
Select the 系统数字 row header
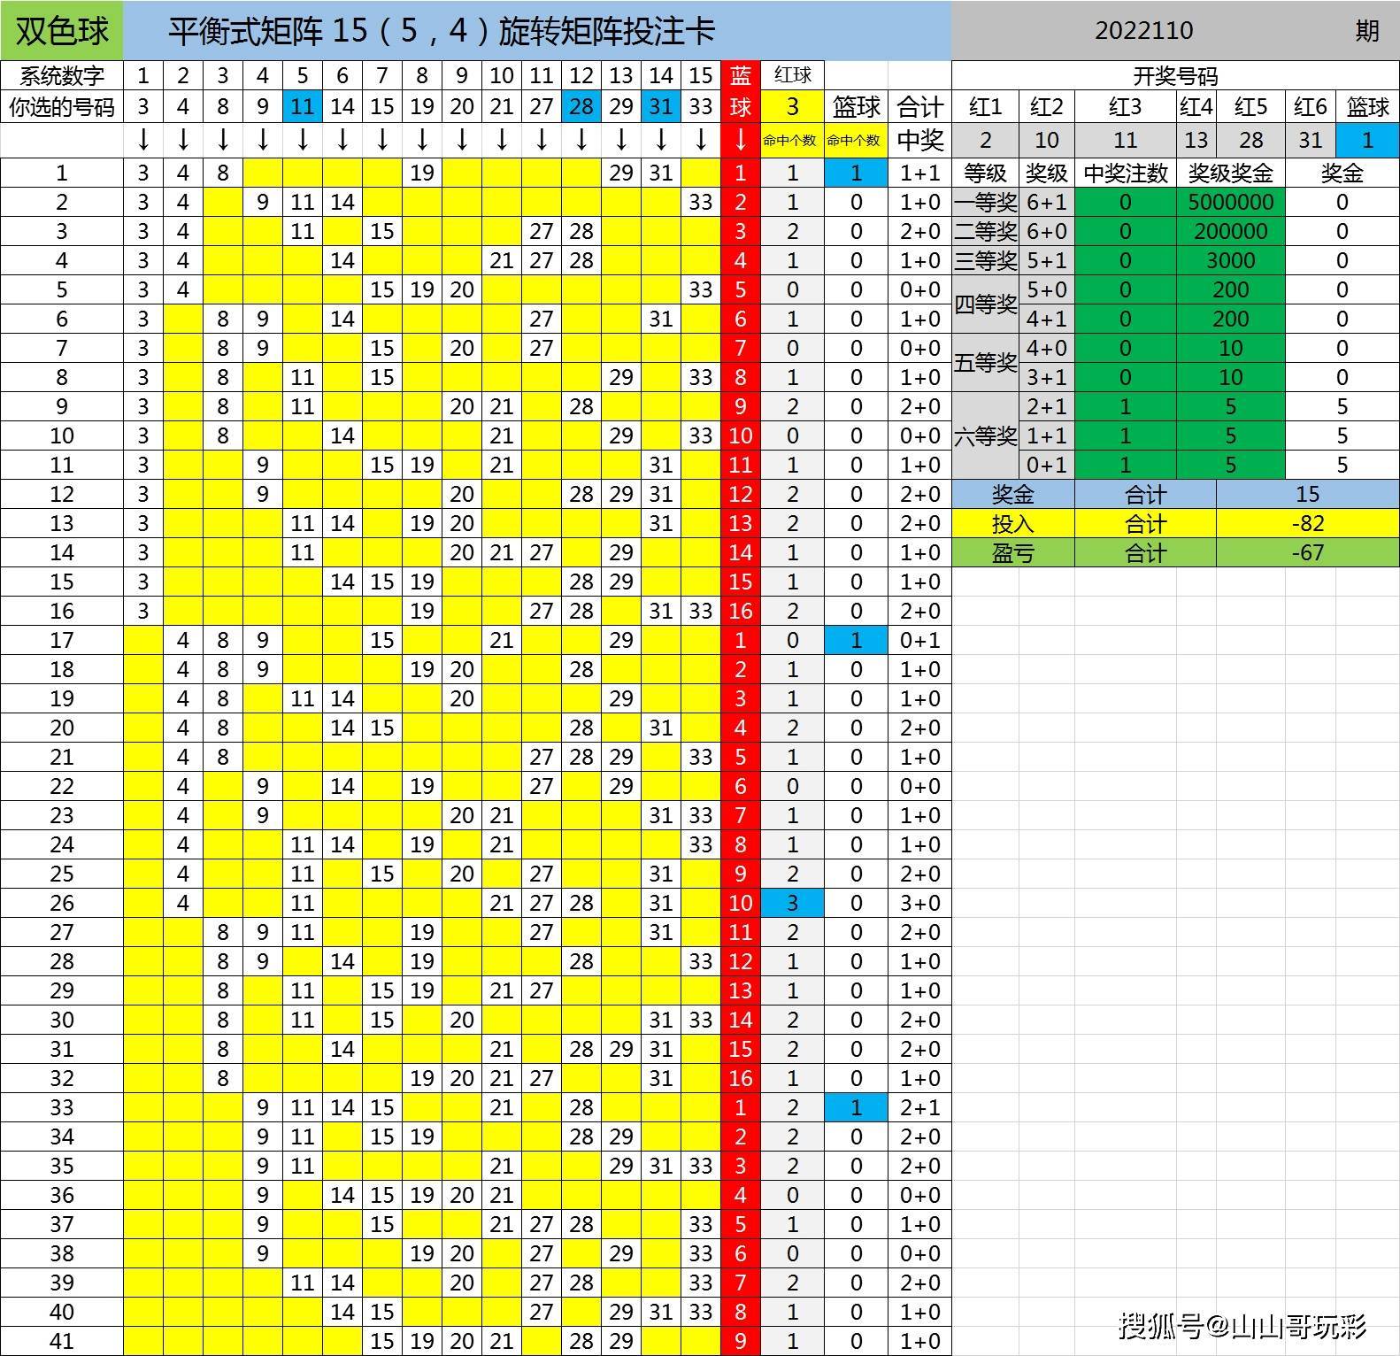click(62, 76)
